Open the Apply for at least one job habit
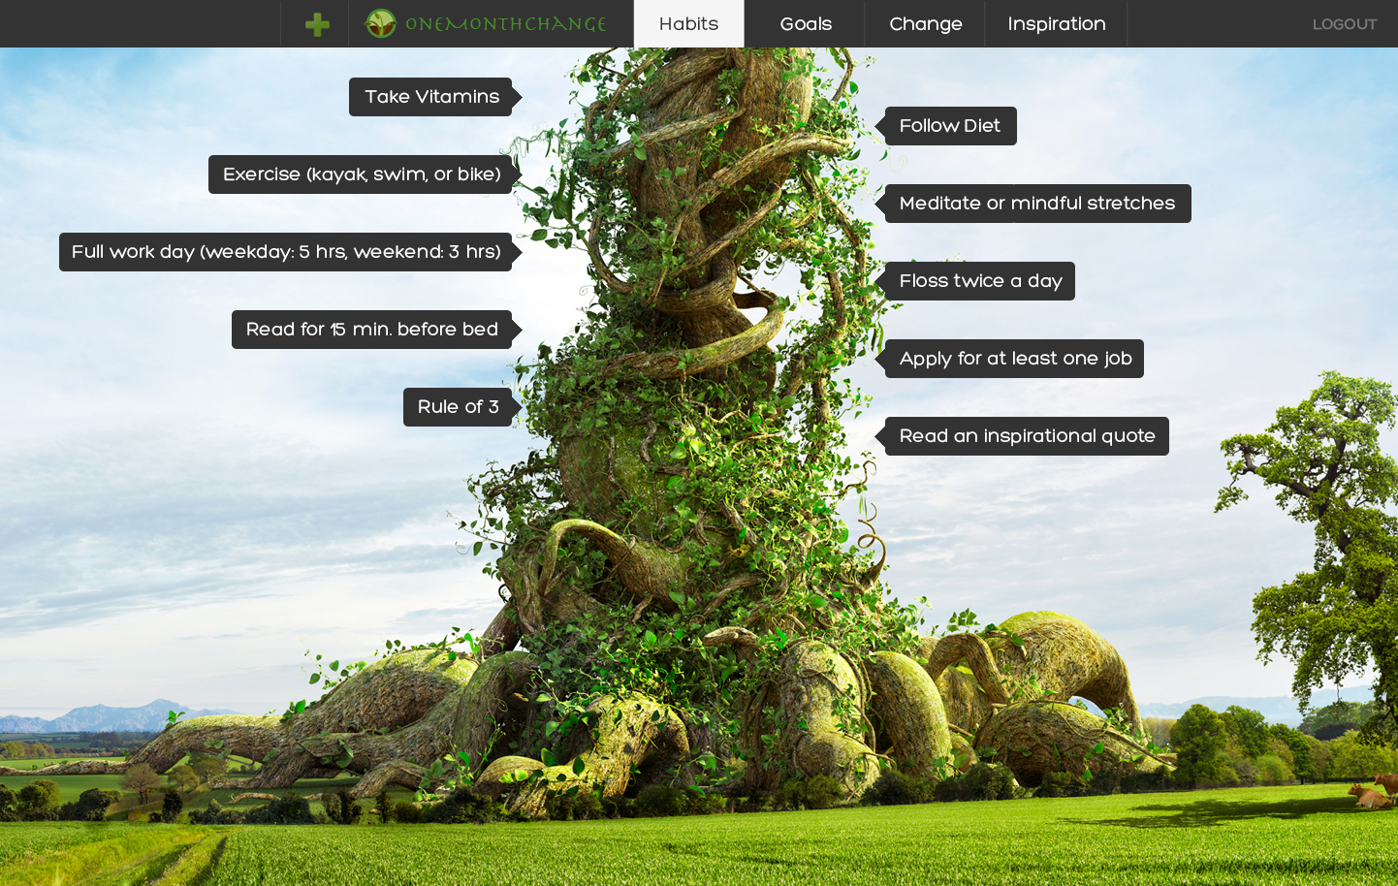Image resolution: width=1398 pixels, height=886 pixels. [x=1015, y=359]
